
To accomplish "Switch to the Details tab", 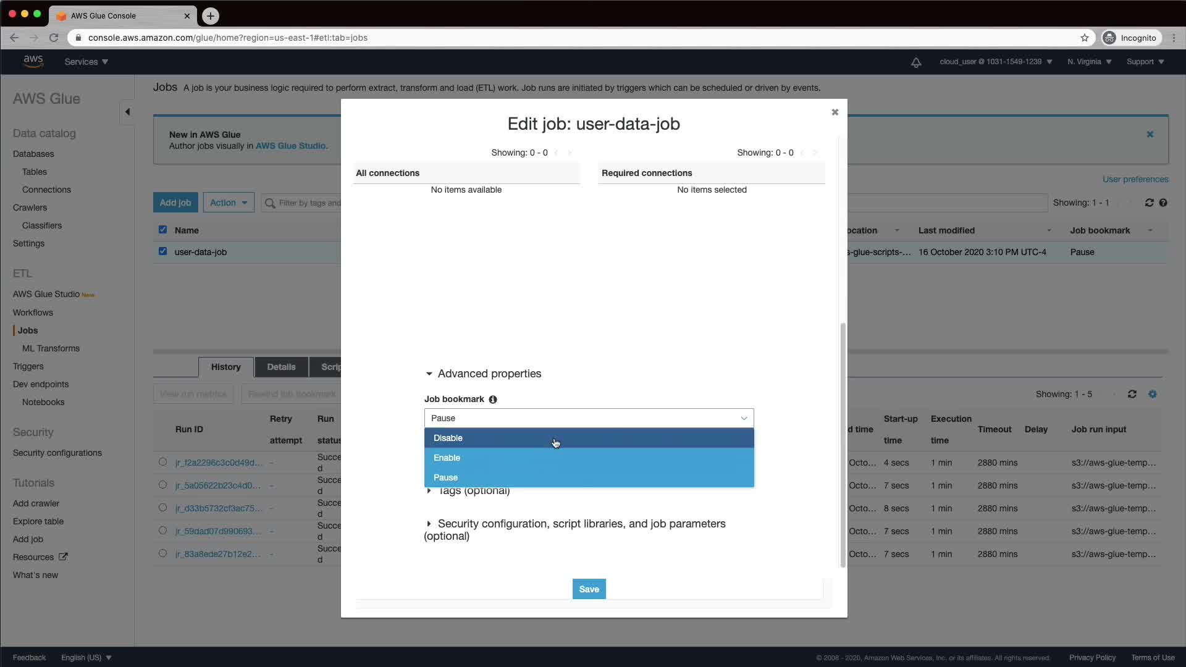I will [281, 367].
